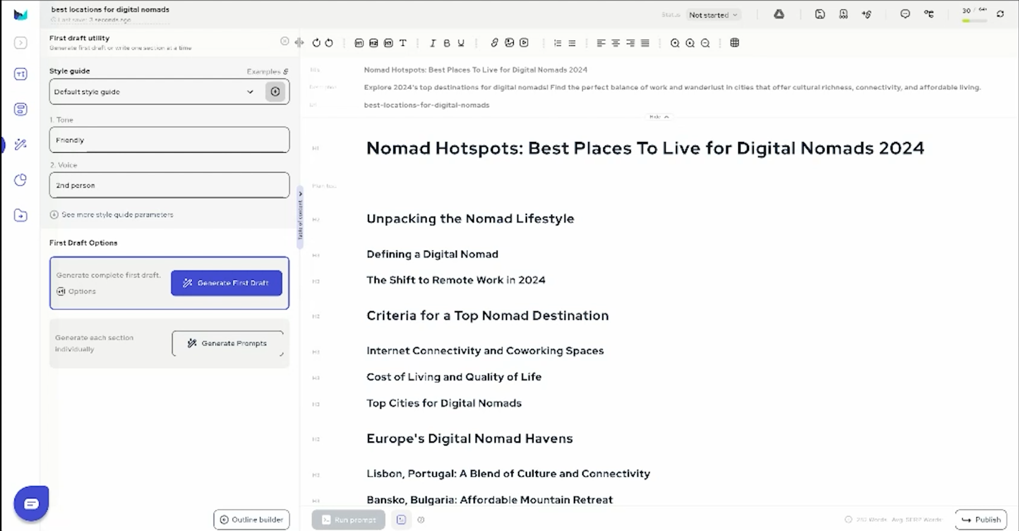Click the Tone input field

pos(169,140)
